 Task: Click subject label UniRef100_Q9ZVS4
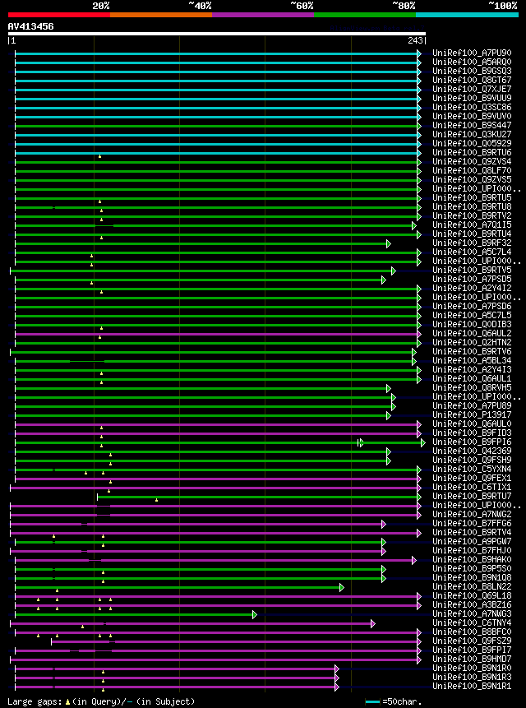[472, 161]
